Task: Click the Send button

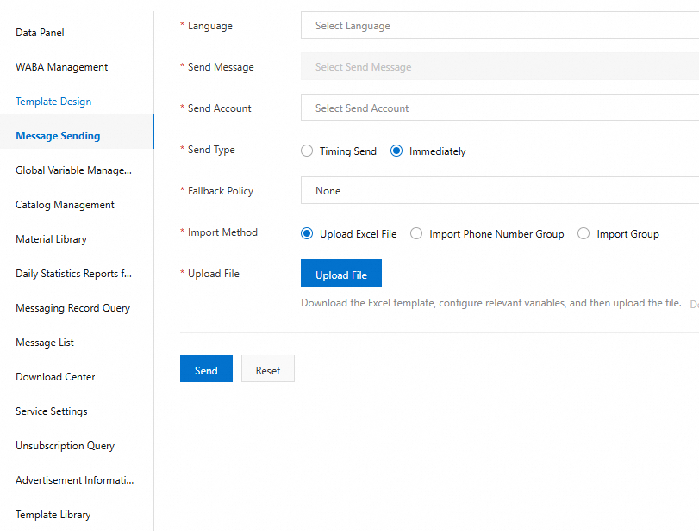Action: coord(206,368)
